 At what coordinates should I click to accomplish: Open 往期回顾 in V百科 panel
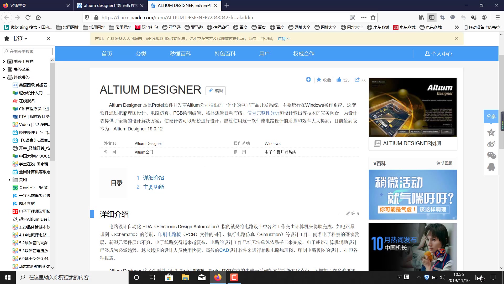[444, 163]
